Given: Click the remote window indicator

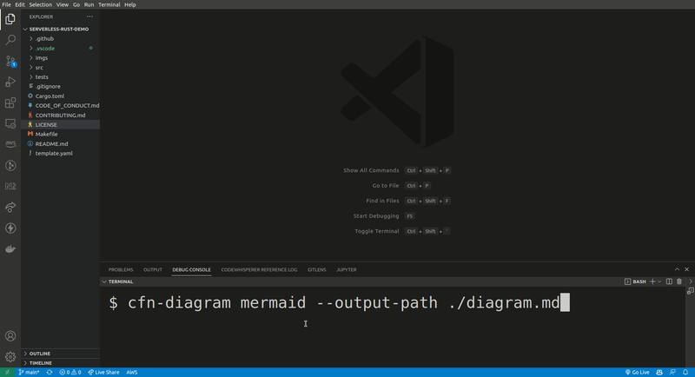Looking at the screenshot, I should [7, 373].
